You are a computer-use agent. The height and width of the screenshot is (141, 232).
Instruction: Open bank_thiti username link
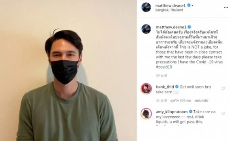(165, 87)
